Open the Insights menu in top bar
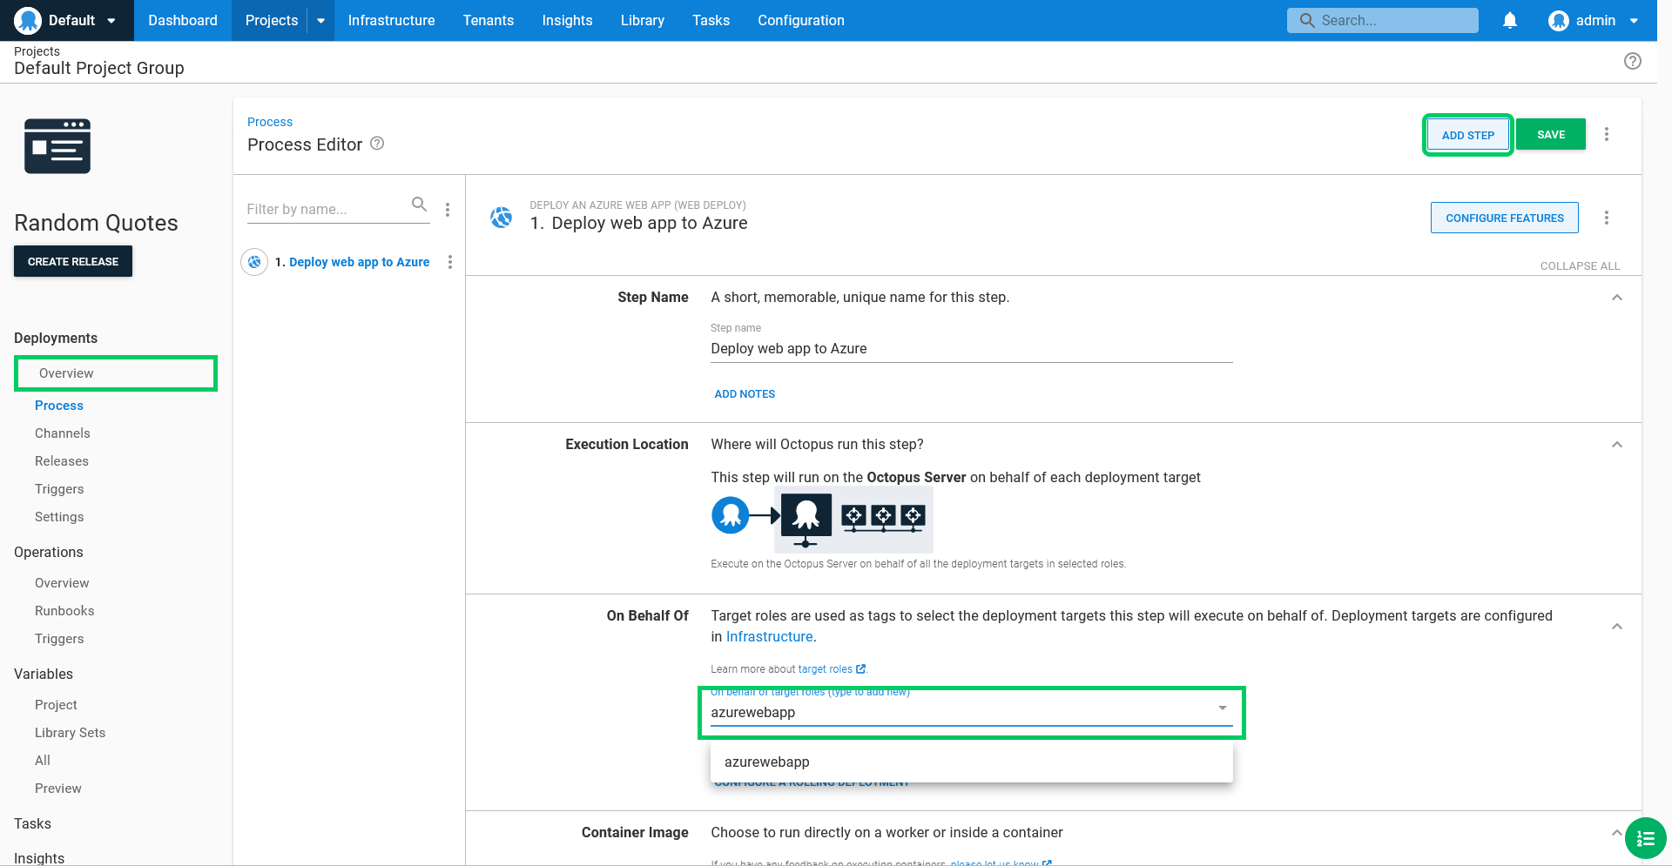 pyautogui.click(x=567, y=20)
